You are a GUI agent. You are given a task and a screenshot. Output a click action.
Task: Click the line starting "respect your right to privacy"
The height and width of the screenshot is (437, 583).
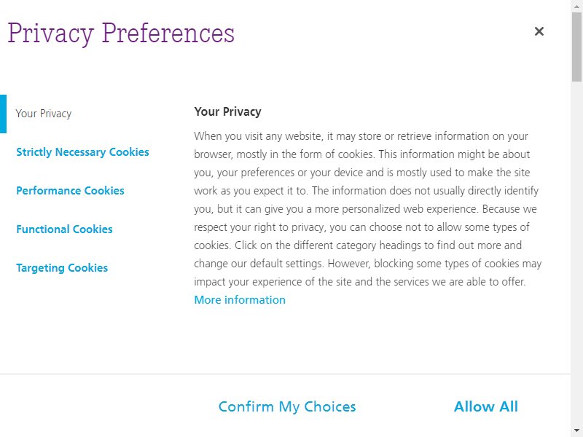coord(361,227)
